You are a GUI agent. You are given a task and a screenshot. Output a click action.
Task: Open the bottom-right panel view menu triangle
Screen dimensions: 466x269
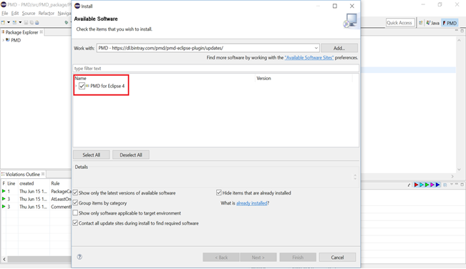click(x=452, y=185)
